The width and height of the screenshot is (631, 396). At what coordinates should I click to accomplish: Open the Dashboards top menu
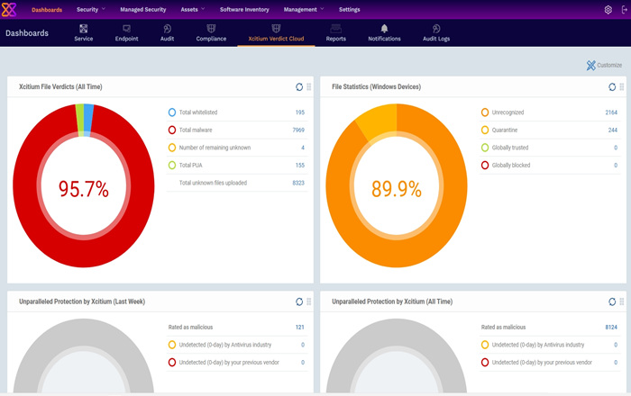tap(47, 10)
